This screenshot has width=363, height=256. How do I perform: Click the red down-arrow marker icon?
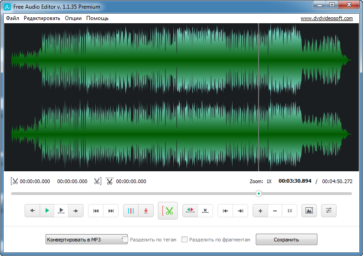146,210
